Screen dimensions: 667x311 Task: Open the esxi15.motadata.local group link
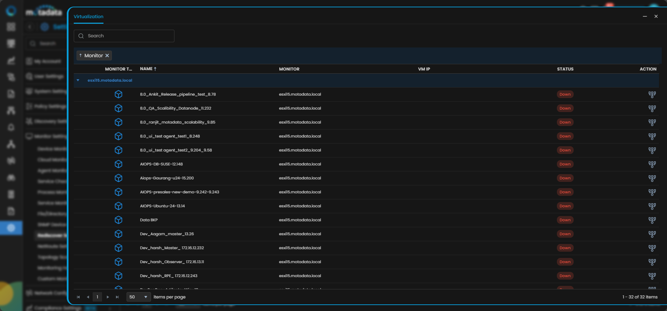pos(110,80)
